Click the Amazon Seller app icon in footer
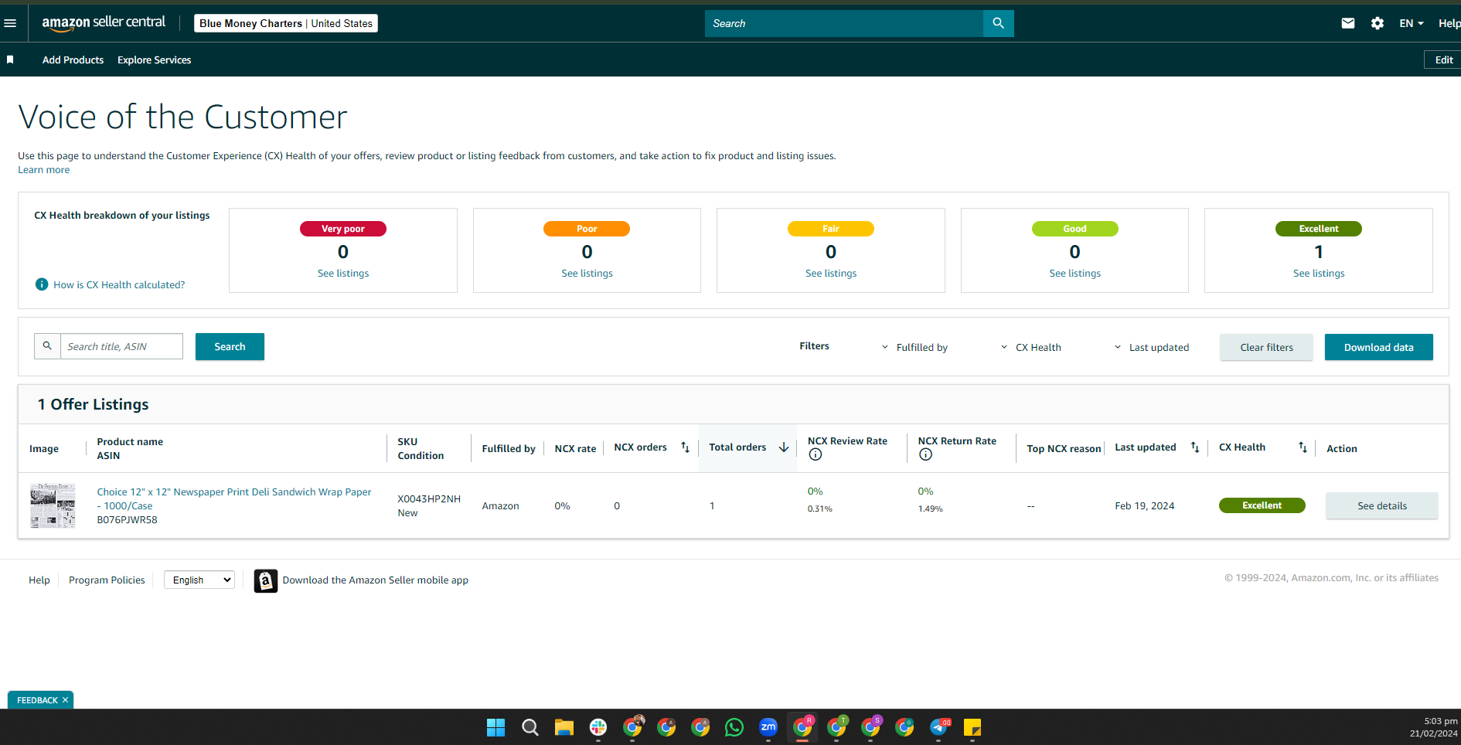The image size is (1461, 745). [266, 580]
